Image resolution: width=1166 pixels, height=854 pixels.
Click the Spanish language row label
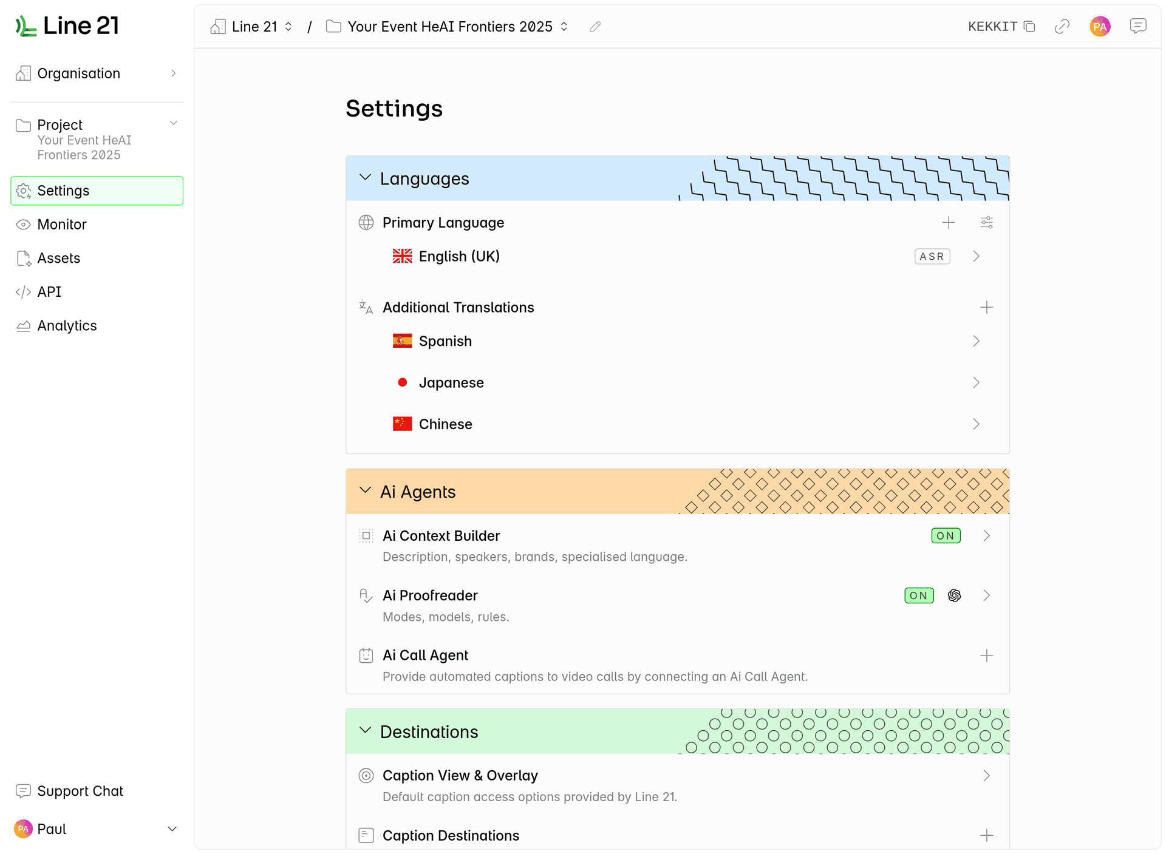point(445,341)
